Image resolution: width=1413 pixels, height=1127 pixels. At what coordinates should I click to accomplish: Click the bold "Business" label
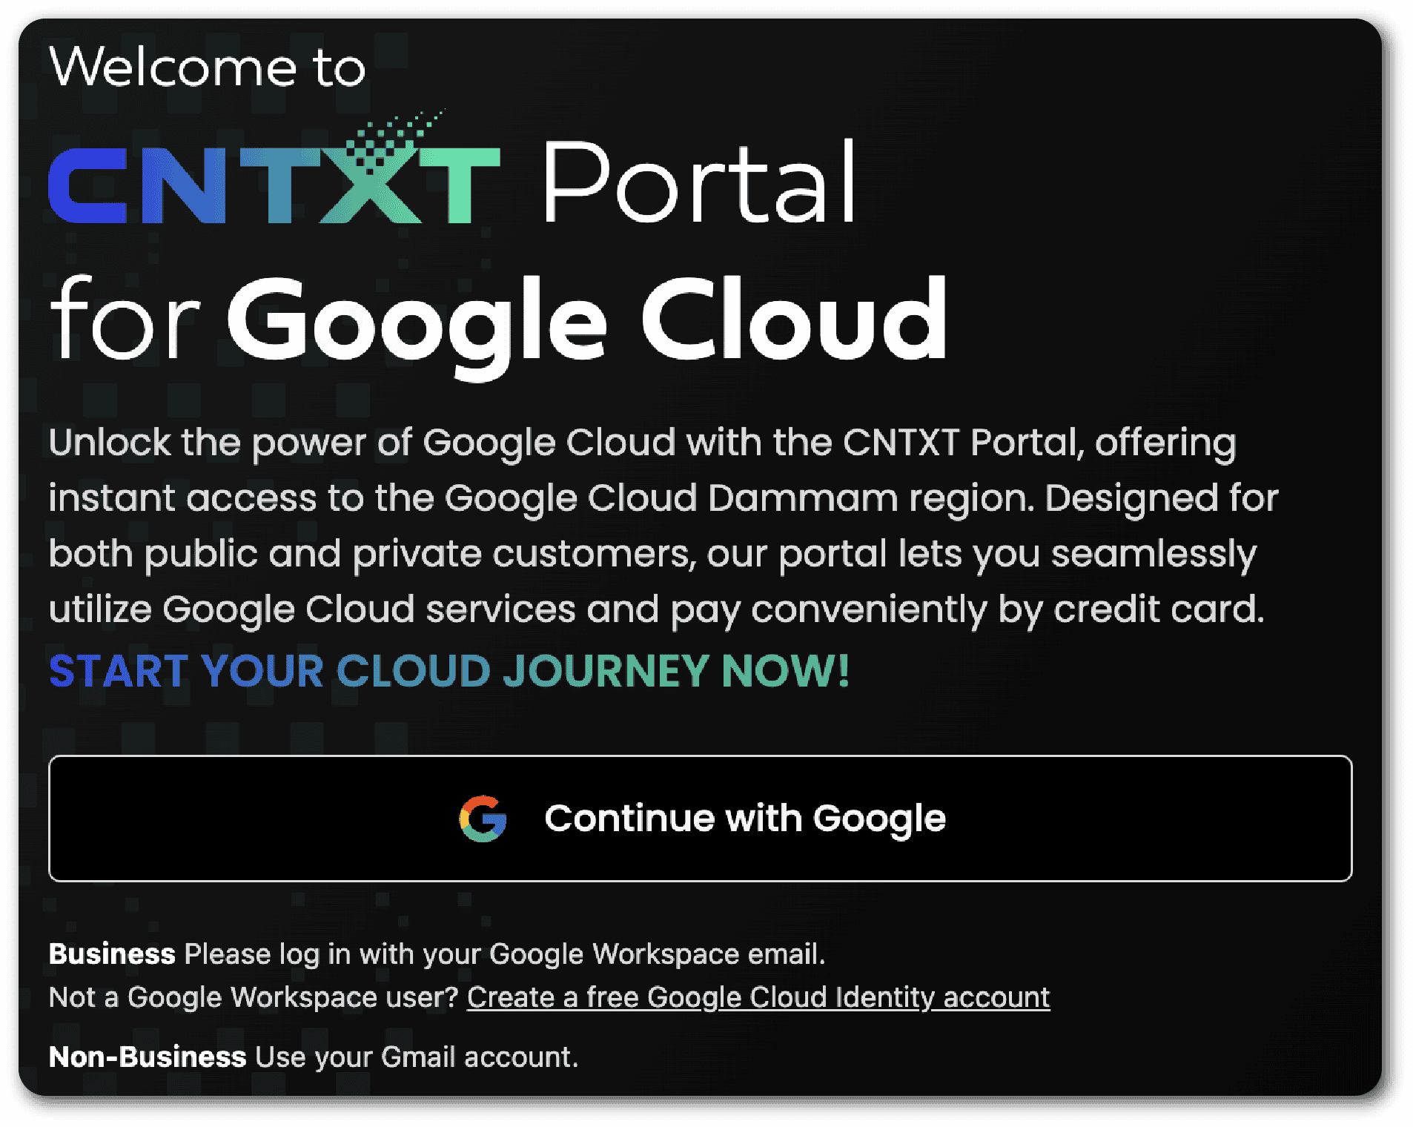tap(112, 954)
